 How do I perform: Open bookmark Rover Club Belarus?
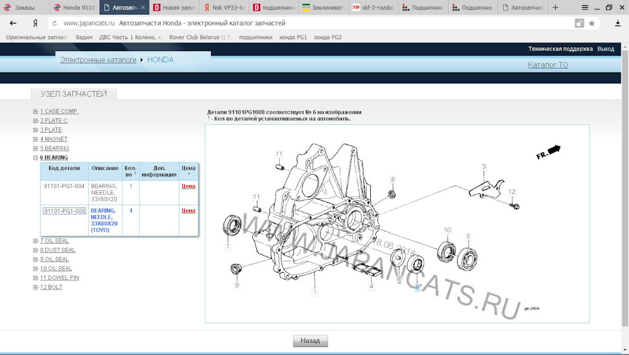tap(200, 37)
